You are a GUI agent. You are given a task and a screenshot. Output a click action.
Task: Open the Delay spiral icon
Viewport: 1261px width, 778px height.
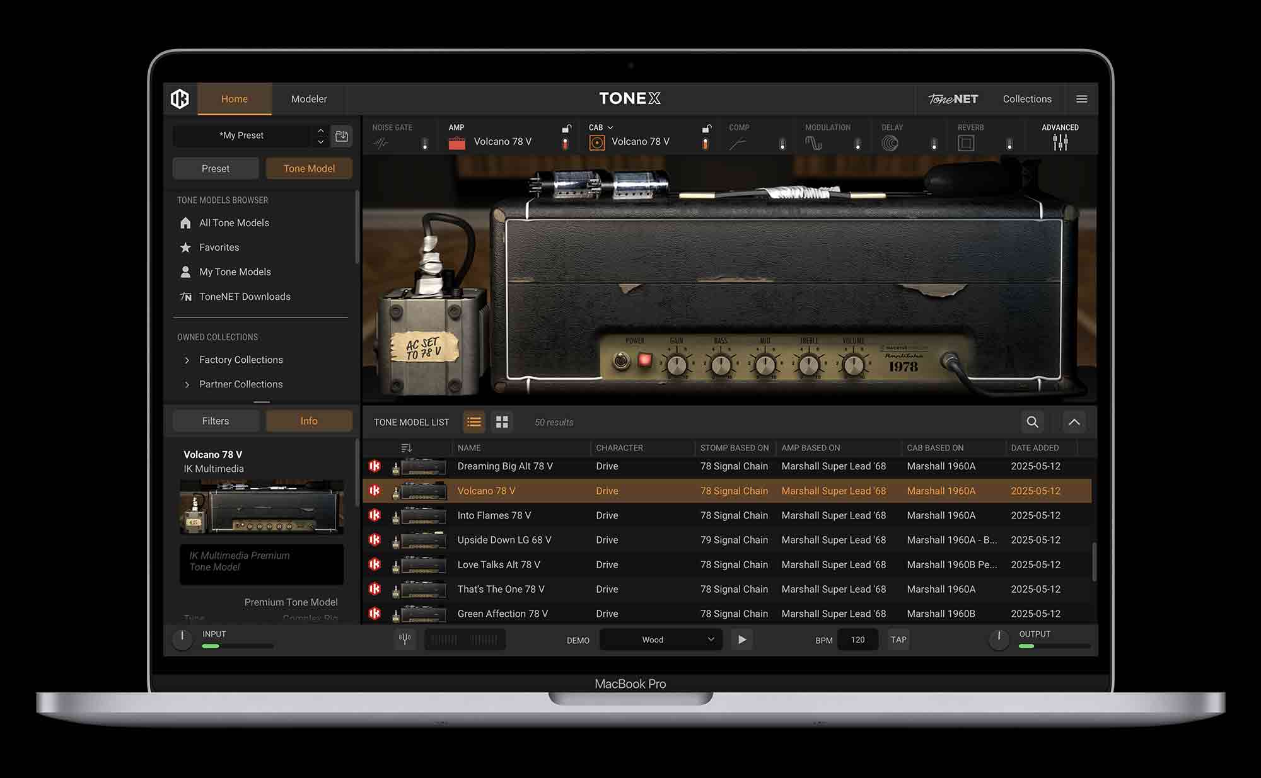(x=890, y=144)
